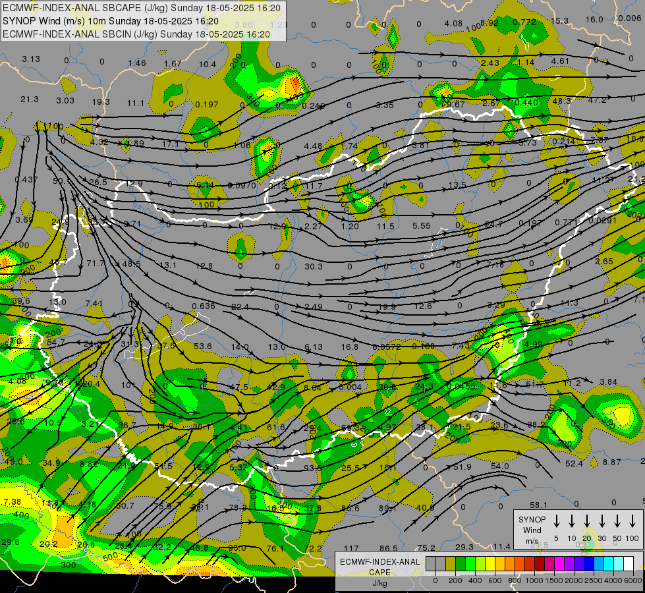Click the 117 value on the map
Viewport: 645px width, 593px height.
coord(351,549)
